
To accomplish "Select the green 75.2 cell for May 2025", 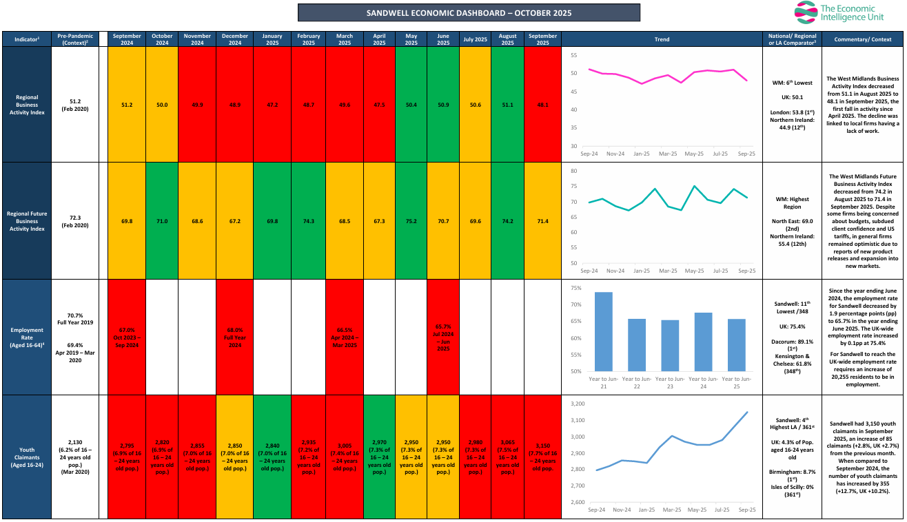I will tap(411, 221).
